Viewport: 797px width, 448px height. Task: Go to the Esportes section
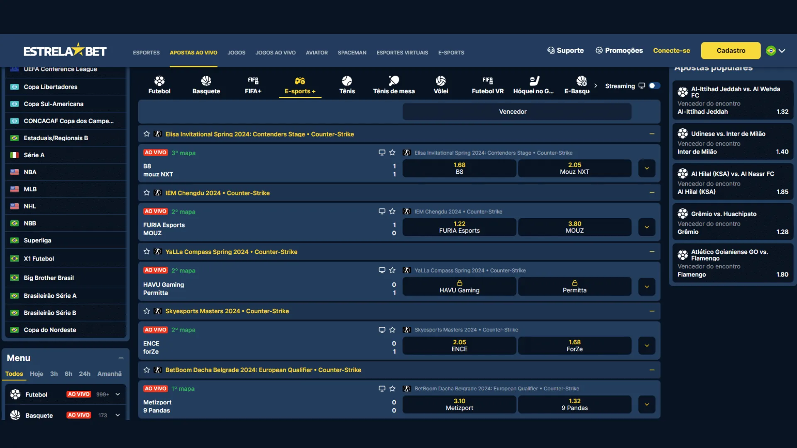tap(146, 53)
